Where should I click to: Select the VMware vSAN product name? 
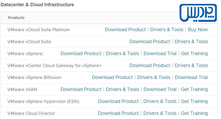pyautogui.click(x=22, y=89)
